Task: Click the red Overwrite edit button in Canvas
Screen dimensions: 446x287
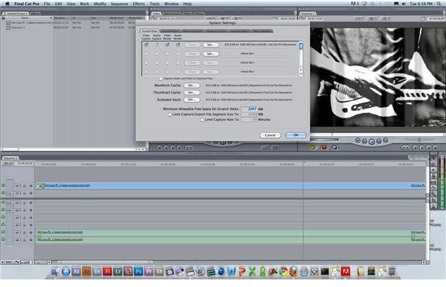Action: pyautogui.click(x=323, y=147)
